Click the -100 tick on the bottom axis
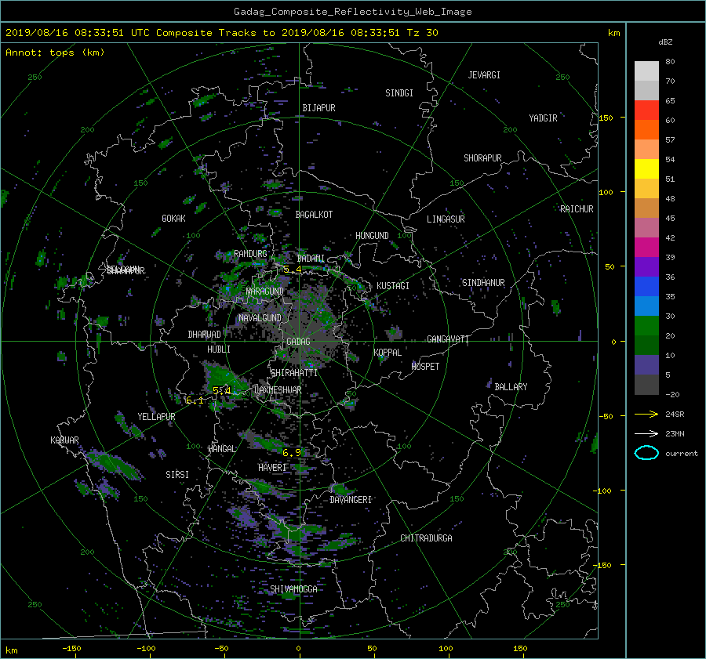 coord(146,649)
